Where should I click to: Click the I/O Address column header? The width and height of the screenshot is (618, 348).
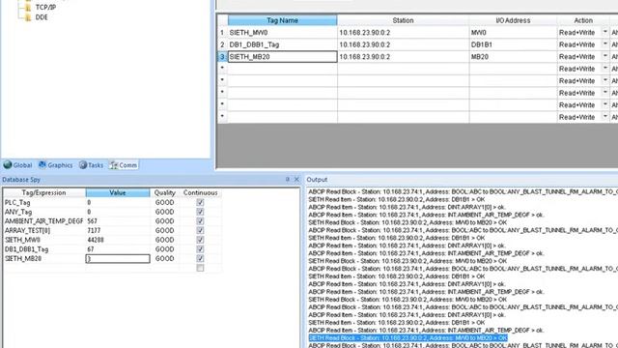(x=513, y=20)
